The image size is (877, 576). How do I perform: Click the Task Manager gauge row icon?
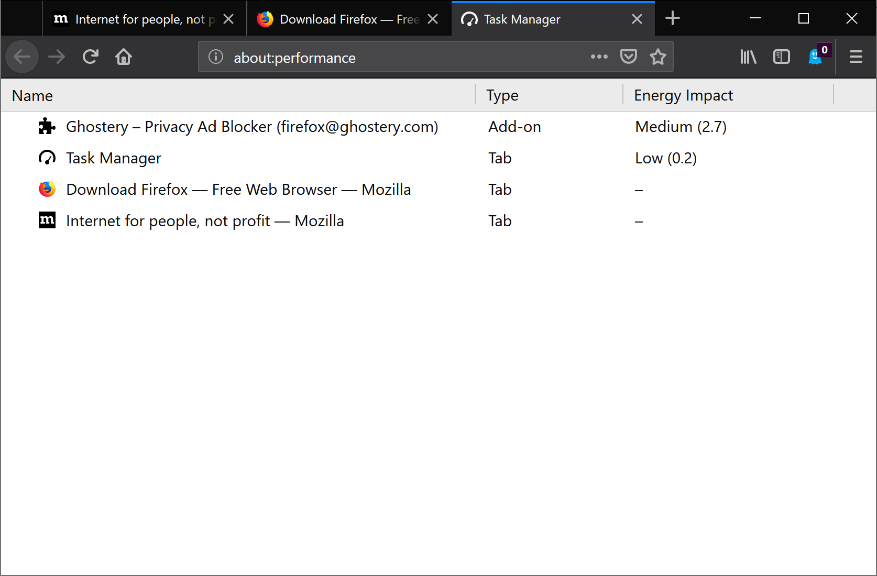(47, 158)
